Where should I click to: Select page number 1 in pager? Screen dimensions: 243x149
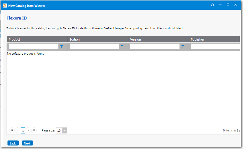click(23, 130)
